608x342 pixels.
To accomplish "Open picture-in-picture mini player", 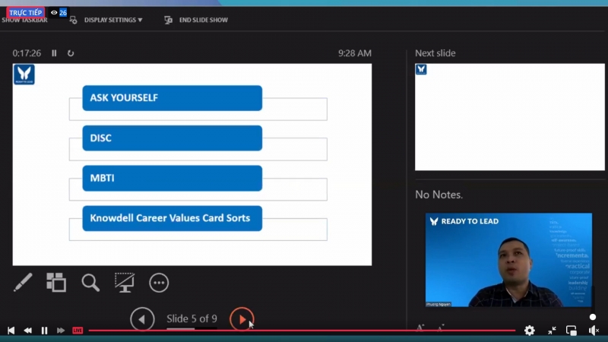I will coord(572,331).
